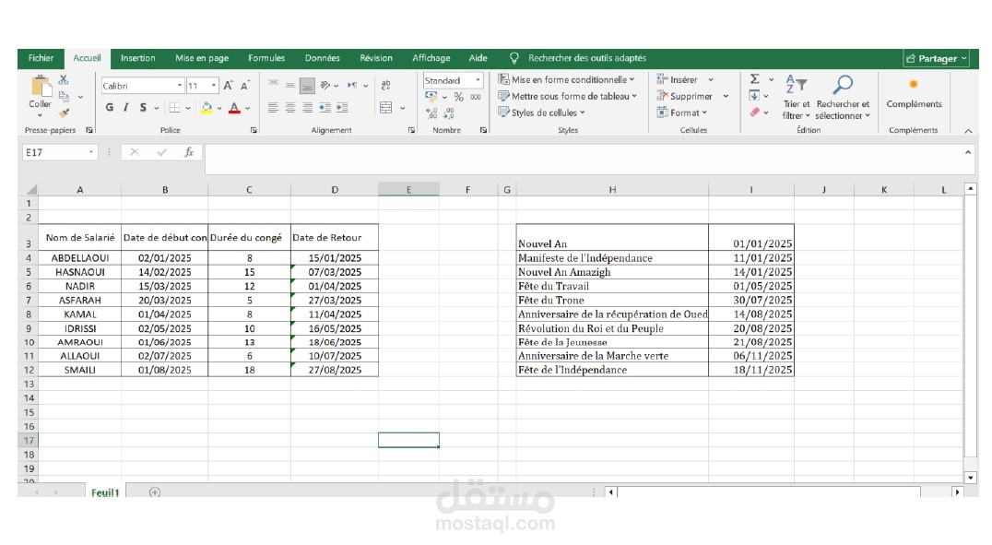Align text right
992x545 pixels.
click(x=307, y=108)
